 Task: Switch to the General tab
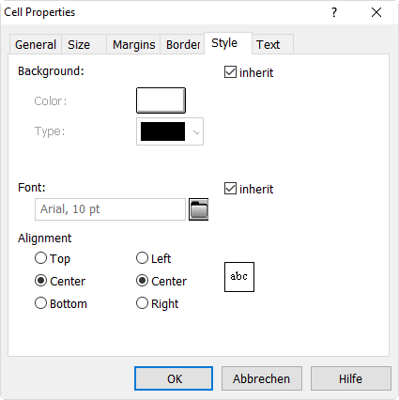(x=36, y=44)
